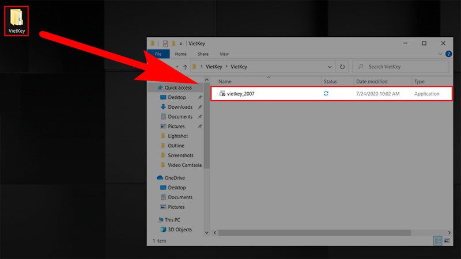Open the Share ribbon tab
The width and height of the screenshot is (461, 259).
[203, 54]
